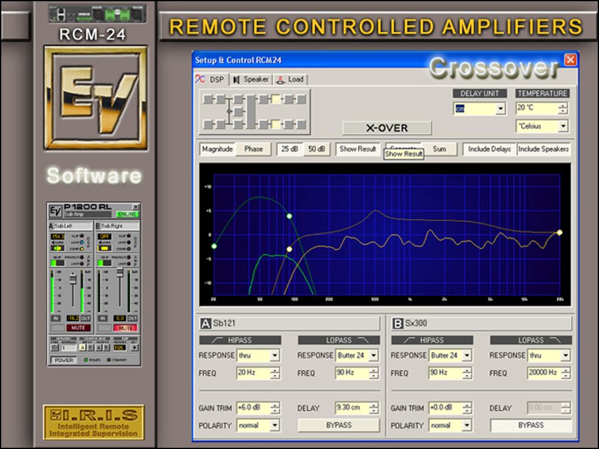
Task: Adjust the Temperature 20 °C stepper
Action: 563,109
